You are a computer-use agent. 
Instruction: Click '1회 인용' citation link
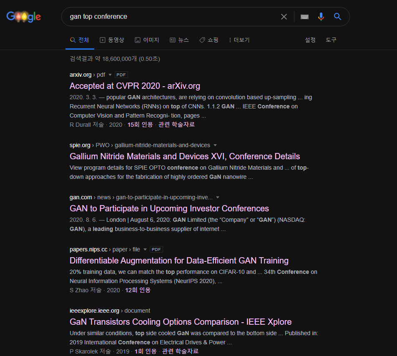(146, 351)
